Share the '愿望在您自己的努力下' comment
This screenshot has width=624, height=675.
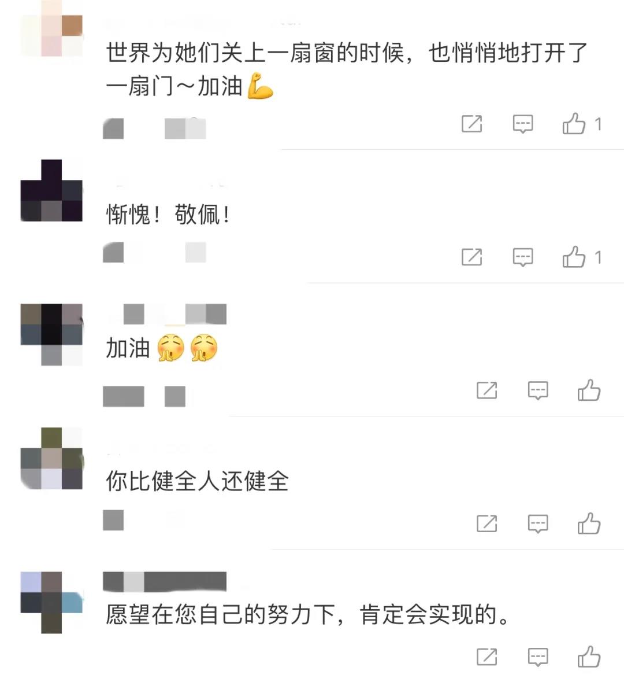(487, 657)
